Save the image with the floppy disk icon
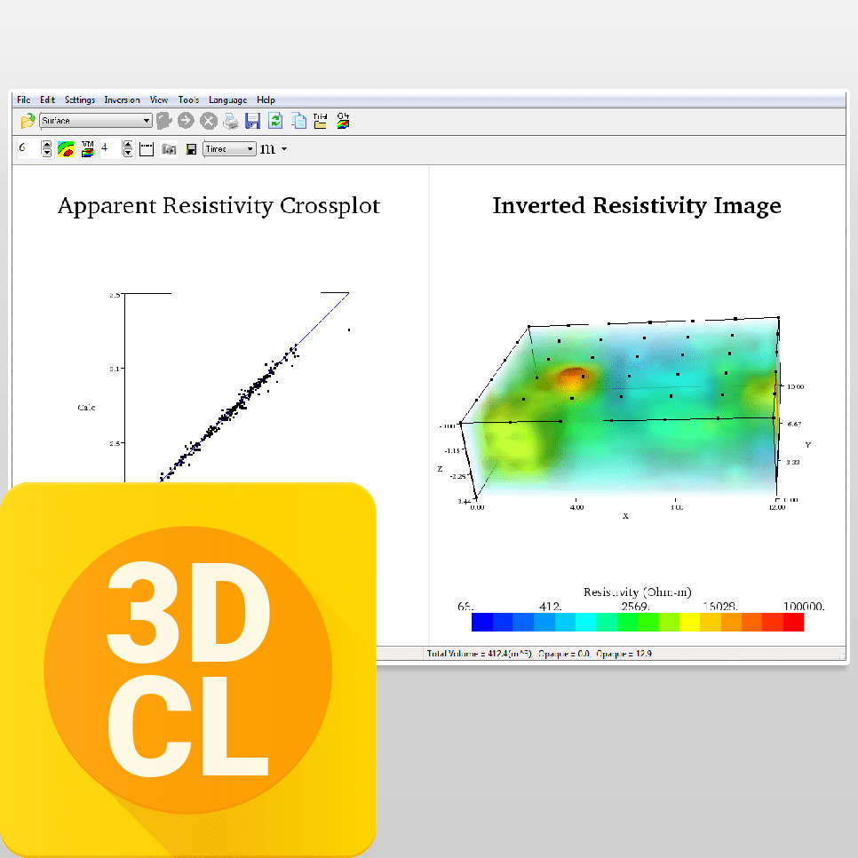Screen dimensions: 858x858 coord(190,148)
